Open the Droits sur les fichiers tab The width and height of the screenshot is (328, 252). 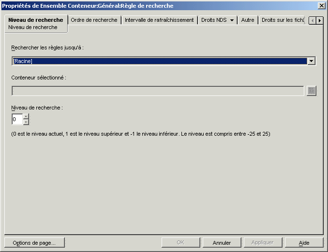(x=283, y=20)
